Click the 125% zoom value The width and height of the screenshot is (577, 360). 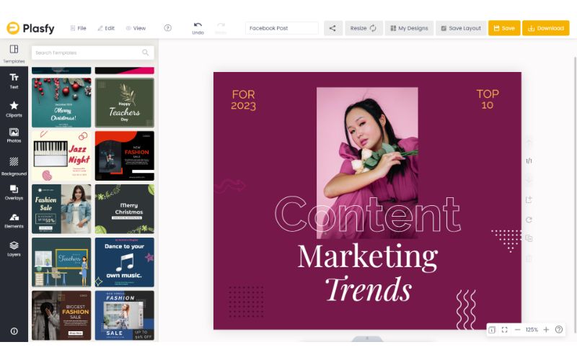tap(532, 330)
